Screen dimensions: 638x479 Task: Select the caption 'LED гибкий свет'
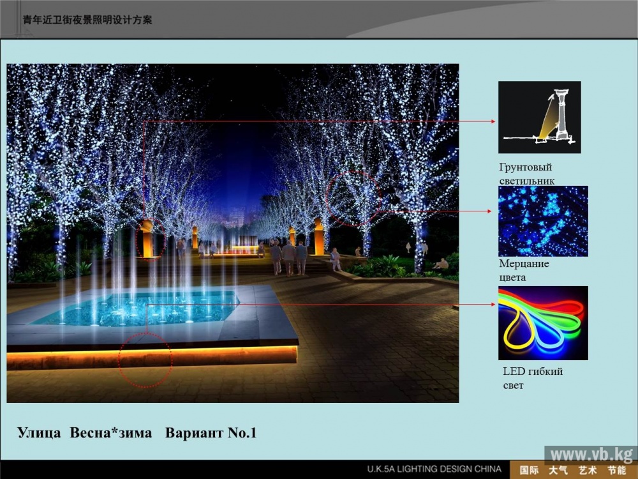[x=533, y=378]
